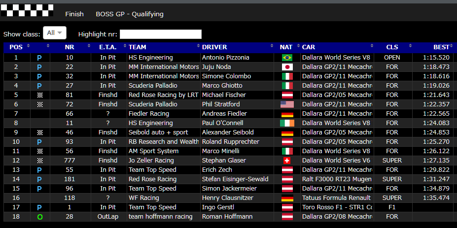Click pit icon for Simone Colombo
The image size is (457, 228).
click(x=39, y=77)
